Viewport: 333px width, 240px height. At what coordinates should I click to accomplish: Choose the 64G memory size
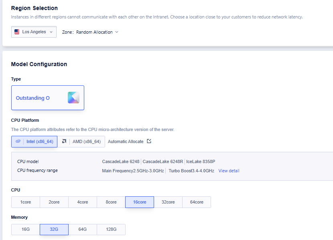83,229
